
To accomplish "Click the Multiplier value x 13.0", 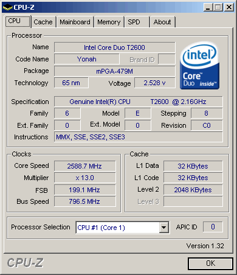I will (84, 178).
